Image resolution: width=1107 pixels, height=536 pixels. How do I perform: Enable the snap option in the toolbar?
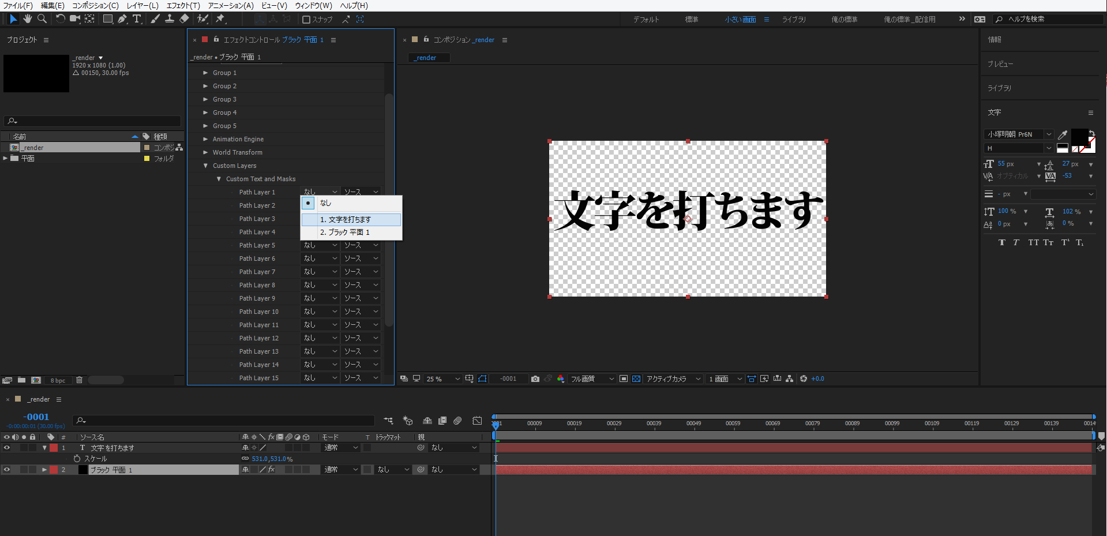point(306,19)
